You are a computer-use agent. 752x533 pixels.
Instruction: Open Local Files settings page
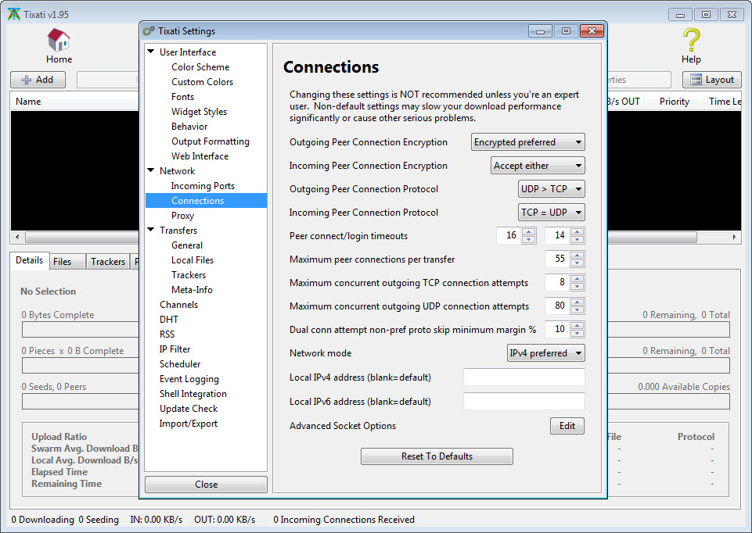click(192, 260)
